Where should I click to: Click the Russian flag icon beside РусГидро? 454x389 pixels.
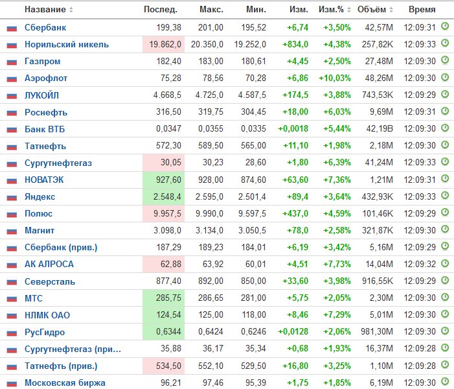point(12,333)
